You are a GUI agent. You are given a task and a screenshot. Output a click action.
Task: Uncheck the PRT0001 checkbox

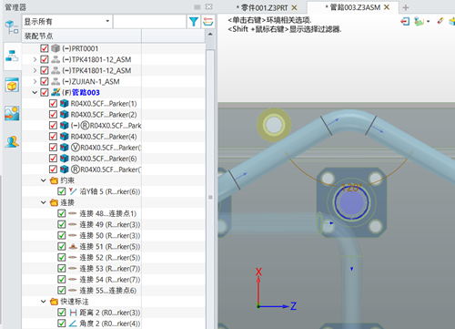coord(45,48)
